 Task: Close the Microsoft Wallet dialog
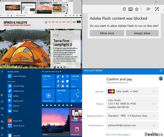[161, 70]
